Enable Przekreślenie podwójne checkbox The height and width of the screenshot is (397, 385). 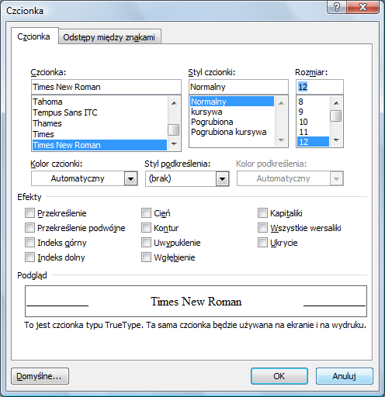(x=29, y=228)
